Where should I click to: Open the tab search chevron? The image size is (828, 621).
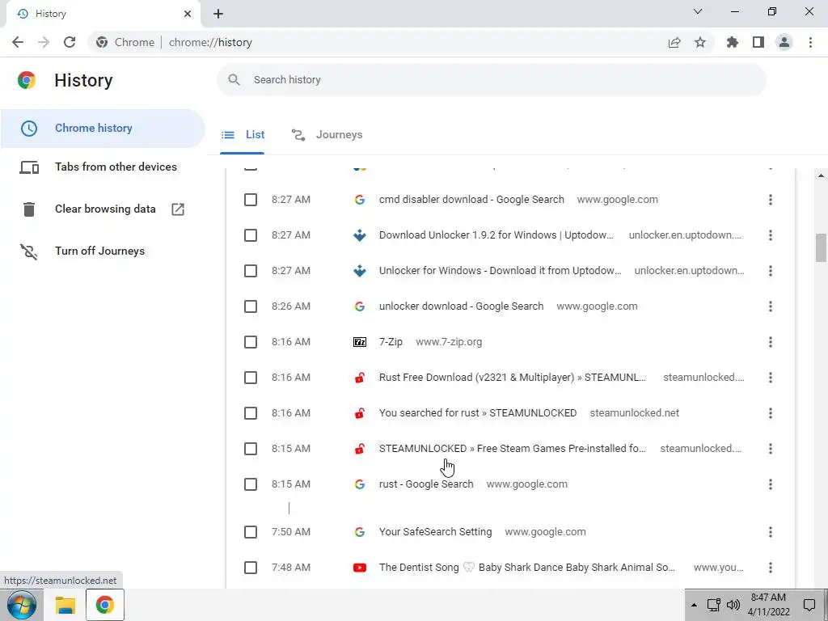[x=698, y=11]
